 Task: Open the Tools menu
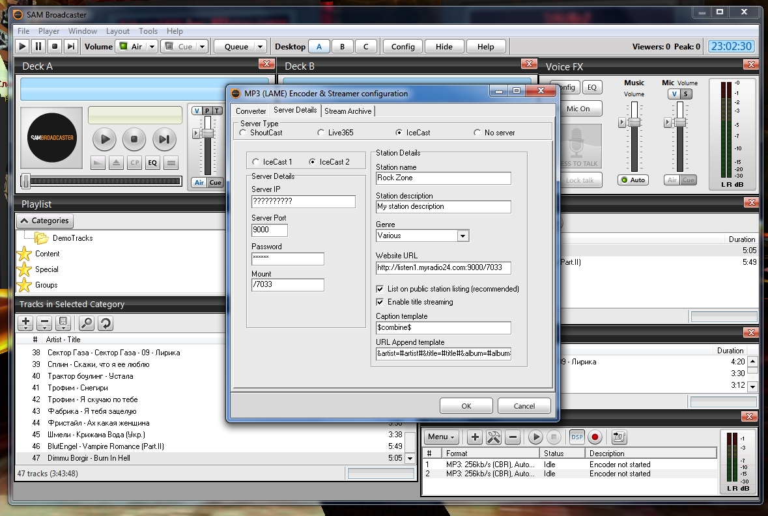tap(148, 31)
